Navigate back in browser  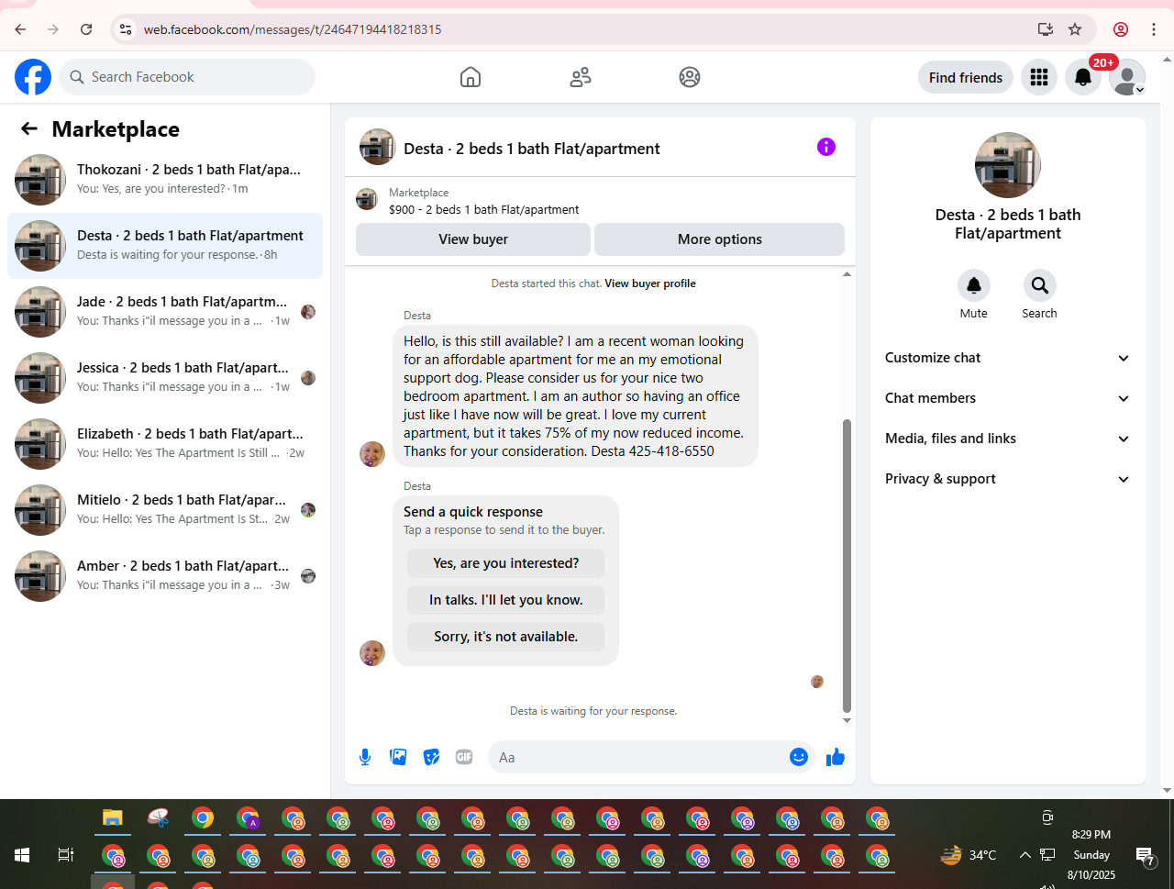point(20,29)
